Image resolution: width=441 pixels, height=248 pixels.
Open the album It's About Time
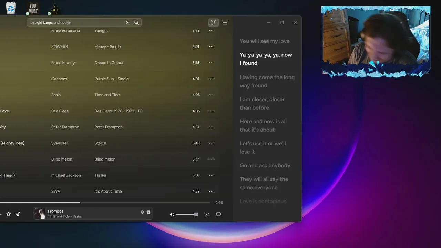click(x=108, y=192)
